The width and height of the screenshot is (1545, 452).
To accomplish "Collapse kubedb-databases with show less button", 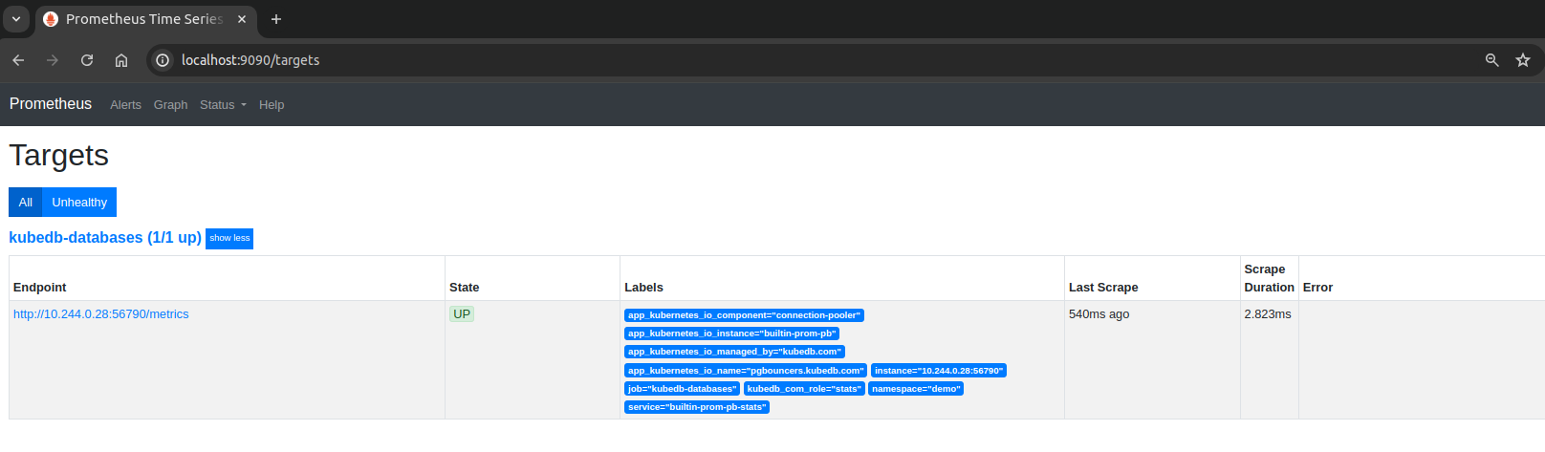I will [229, 238].
